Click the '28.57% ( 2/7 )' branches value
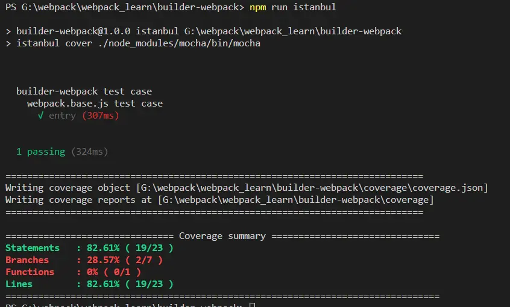510x307 pixels. coord(125,260)
